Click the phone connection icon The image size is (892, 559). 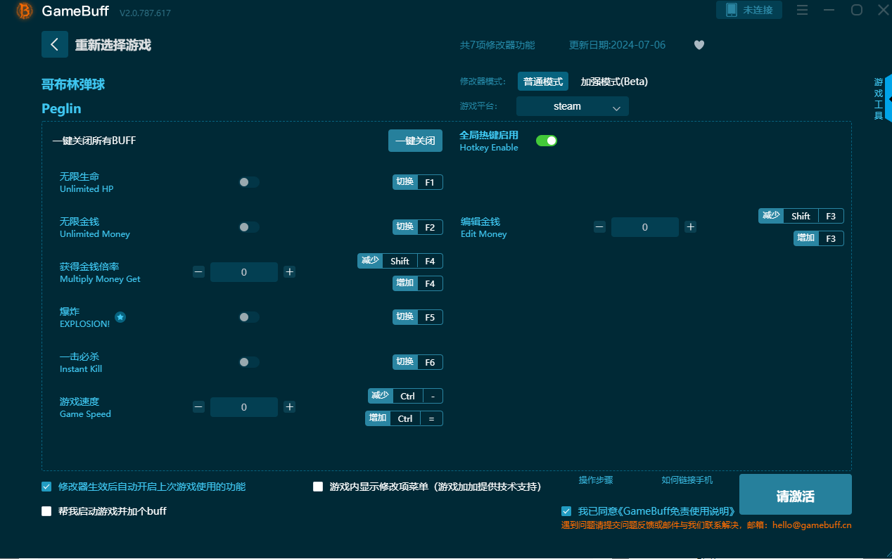click(x=732, y=10)
